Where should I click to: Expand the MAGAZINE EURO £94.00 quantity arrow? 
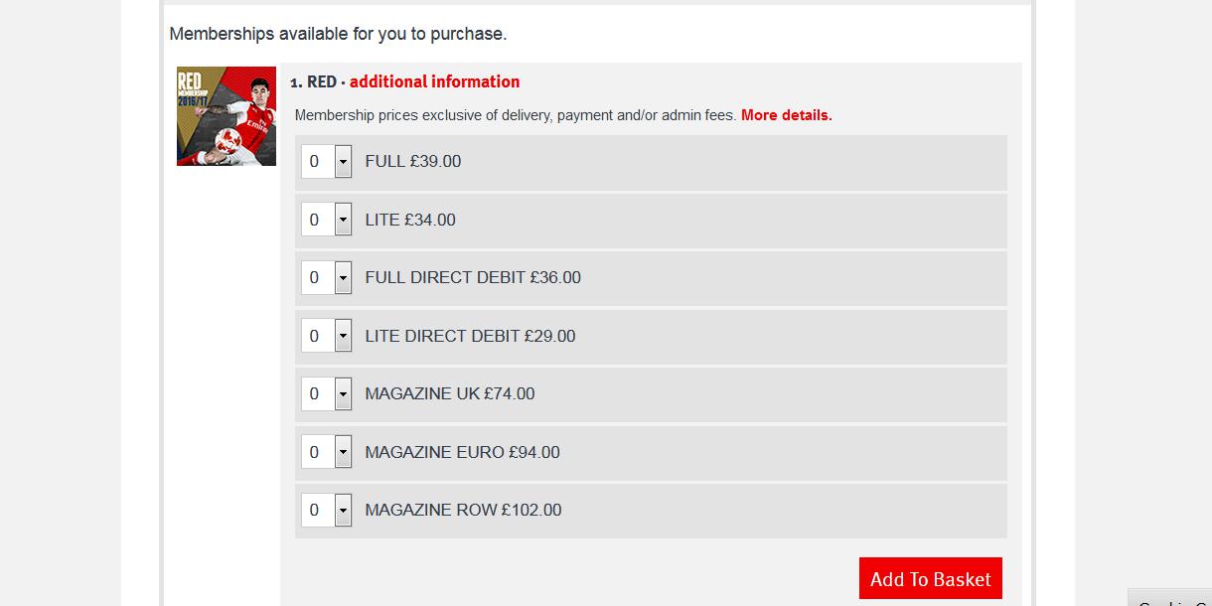click(x=343, y=452)
